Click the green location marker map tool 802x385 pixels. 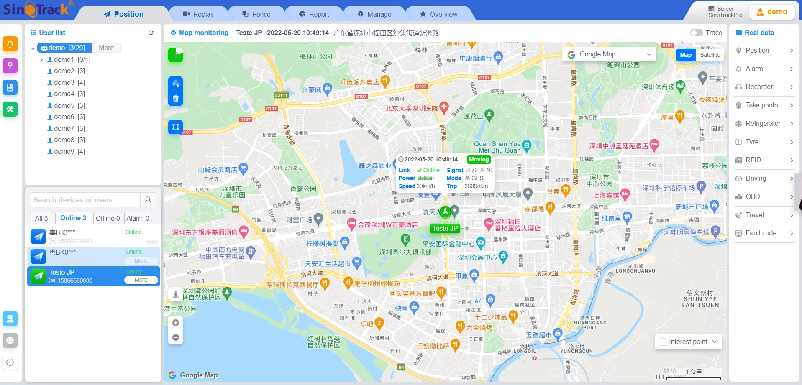coord(176,55)
